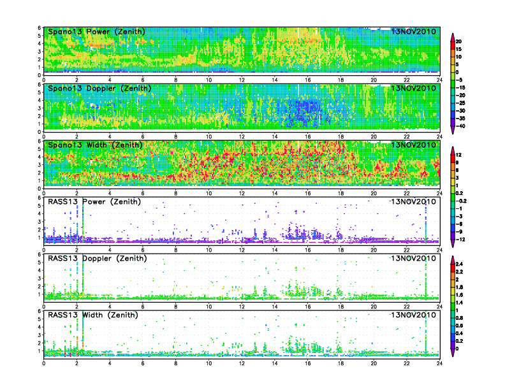Click the "Spano13 Power (Zenith)" panel title
This screenshot has height=390, width=505.
click(96, 31)
